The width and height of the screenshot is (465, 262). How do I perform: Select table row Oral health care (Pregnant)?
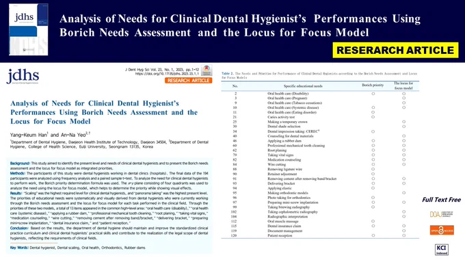320,99
